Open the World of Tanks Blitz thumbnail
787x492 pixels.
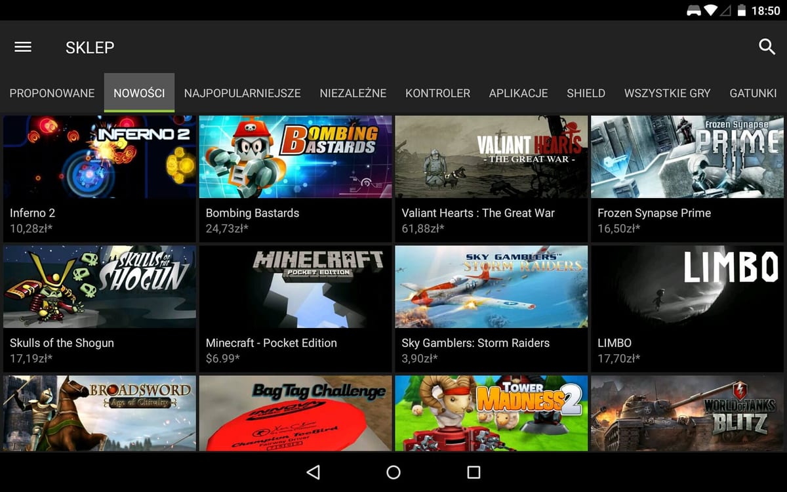687,413
